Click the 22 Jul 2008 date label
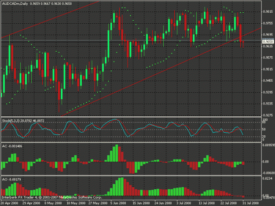Image resolution: width=275 pixels, height=206 pixels. 228,203
